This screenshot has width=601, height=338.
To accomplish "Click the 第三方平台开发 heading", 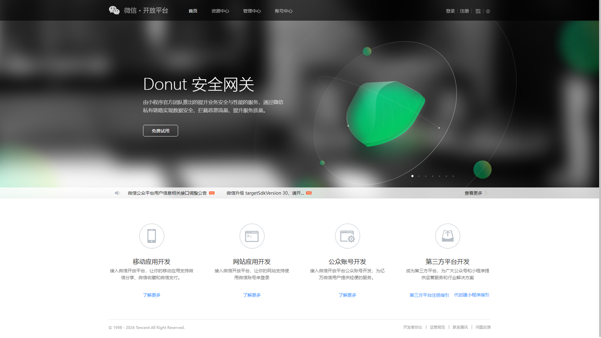I will [x=447, y=262].
